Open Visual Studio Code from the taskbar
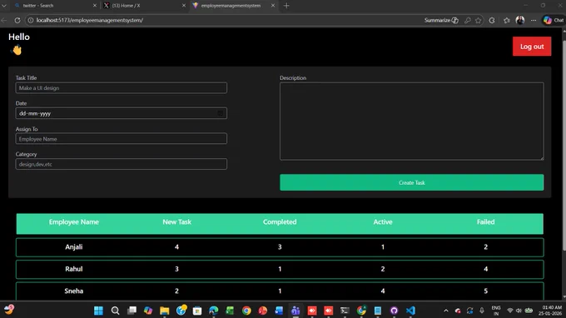The width and height of the screenshot is (566, 318). pos(410,311)
